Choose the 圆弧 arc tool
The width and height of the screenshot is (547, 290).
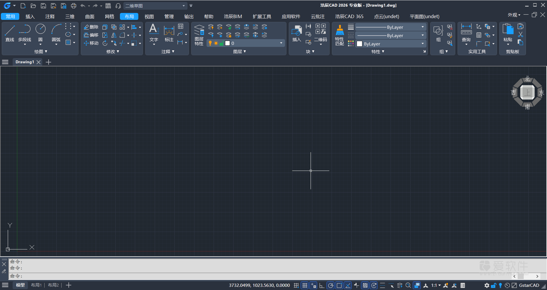[x=56, y=33]
